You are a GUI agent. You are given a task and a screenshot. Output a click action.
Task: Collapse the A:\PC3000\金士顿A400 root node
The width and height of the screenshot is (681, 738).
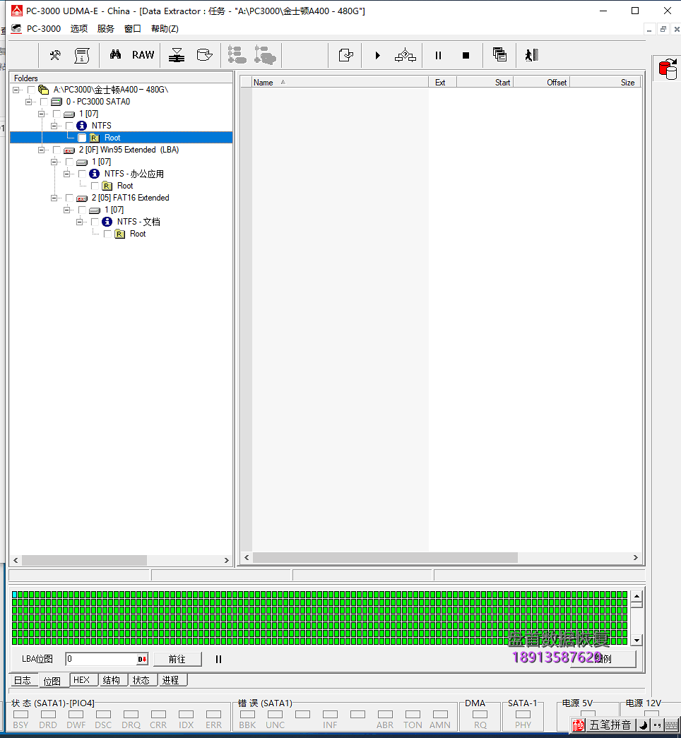point(16,90)
